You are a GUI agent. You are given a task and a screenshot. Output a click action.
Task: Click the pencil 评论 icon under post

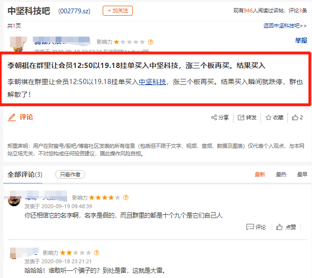click(12, 117)
